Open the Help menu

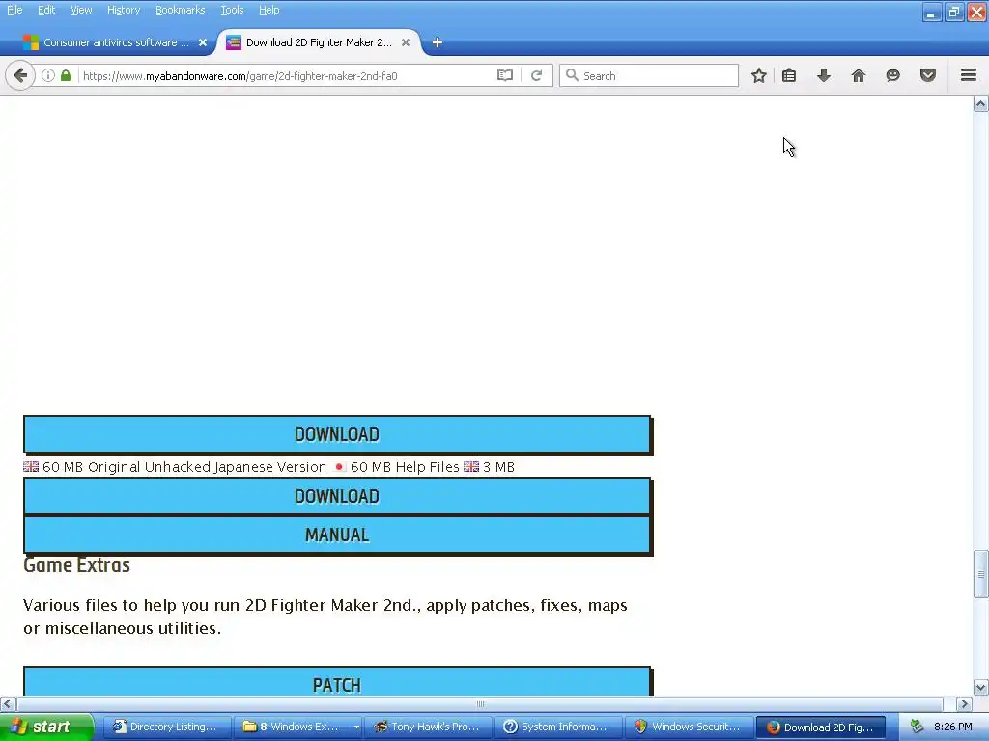(x=269, y=10)
